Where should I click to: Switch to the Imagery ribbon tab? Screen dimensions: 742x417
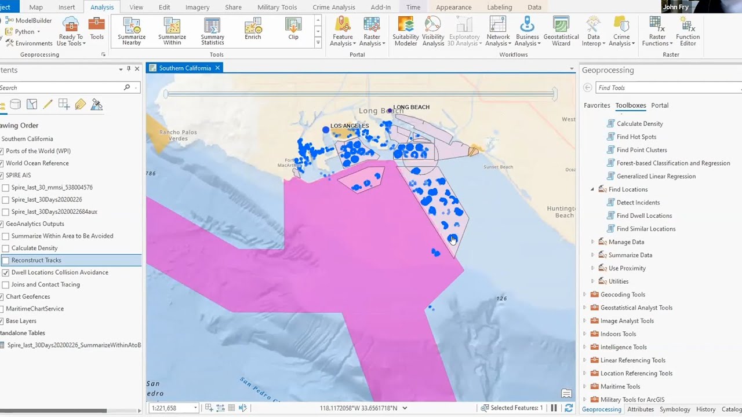point(197,8)
